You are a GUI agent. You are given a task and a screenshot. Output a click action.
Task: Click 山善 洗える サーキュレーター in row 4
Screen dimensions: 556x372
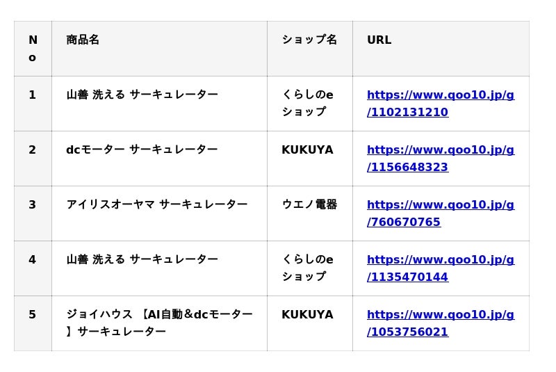coord(142,260)
